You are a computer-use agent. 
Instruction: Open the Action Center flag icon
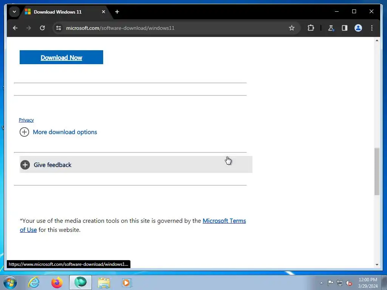pos(330,283)
